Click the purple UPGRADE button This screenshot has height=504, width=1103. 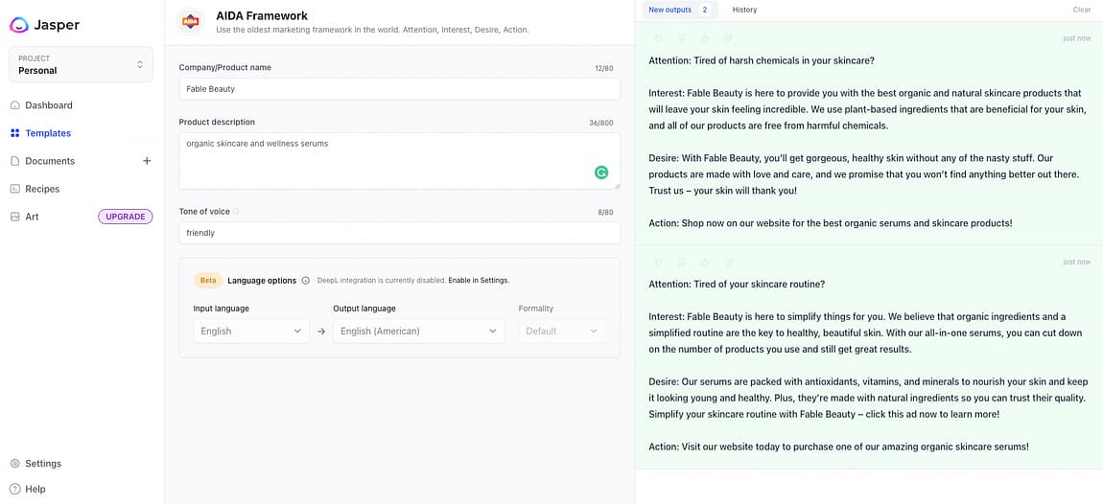click(125, 217)
